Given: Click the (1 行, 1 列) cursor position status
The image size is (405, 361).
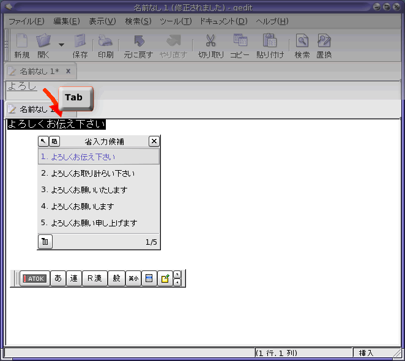Looking at the screenshot, I should [277, 352].
